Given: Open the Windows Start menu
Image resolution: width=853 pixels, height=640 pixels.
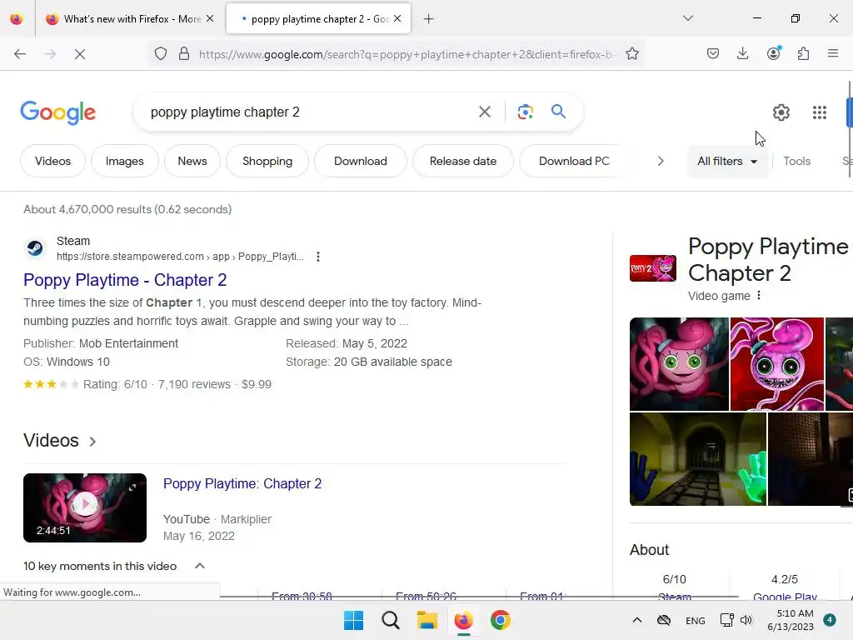Looking at the screenshot, I should [353, 620].
